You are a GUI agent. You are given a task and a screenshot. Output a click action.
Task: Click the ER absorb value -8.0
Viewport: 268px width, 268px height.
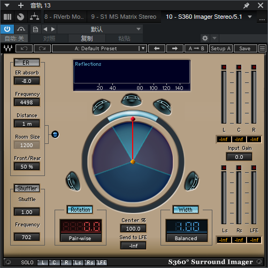27,81
